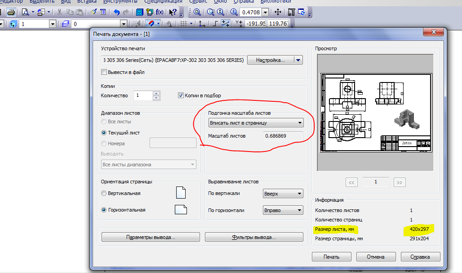Image resolution: width=462 pixels, height=273 pixels.
Task: Click the pan view cross-arrows icon
Action: point(278,12)
